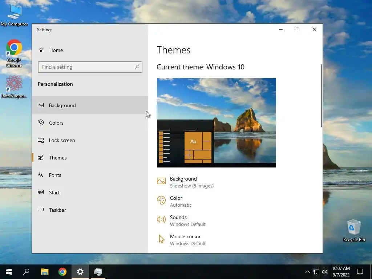Click the Lock screen icon in sidebar
372x279 pixels.
coord(41,140)
